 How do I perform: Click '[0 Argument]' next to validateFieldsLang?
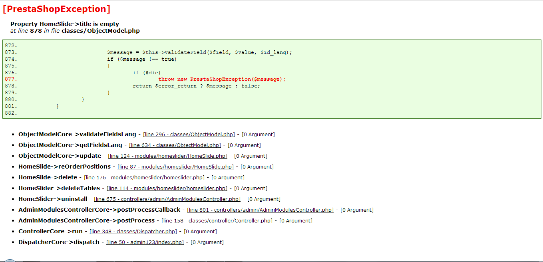(258, 135)
